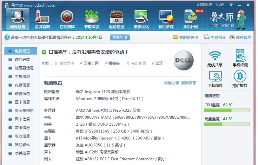
Task: Click 保存截屏 link text
Action: point(243,37)
